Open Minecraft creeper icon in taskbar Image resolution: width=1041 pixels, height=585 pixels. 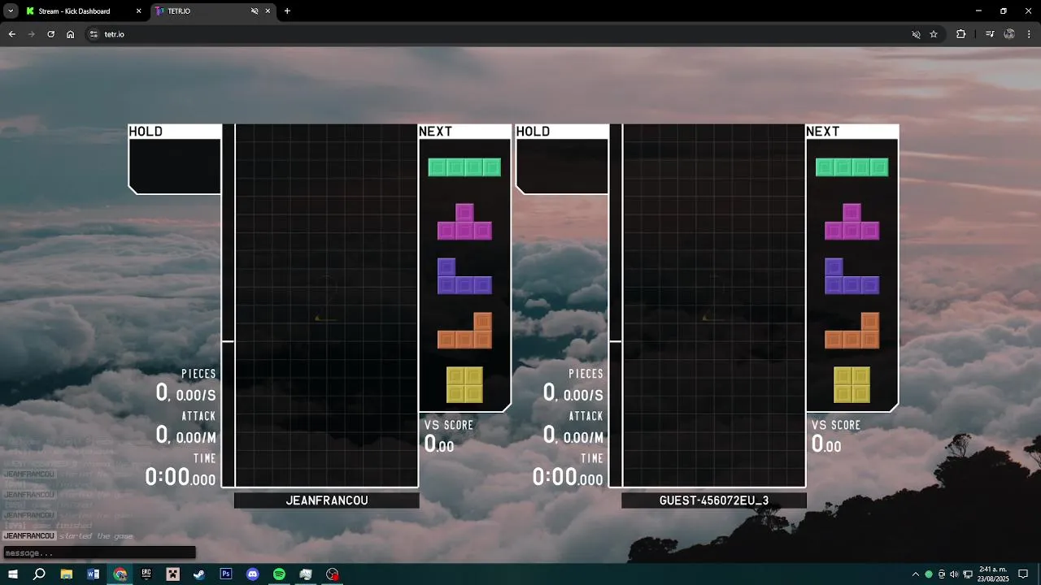coord(172,574)
